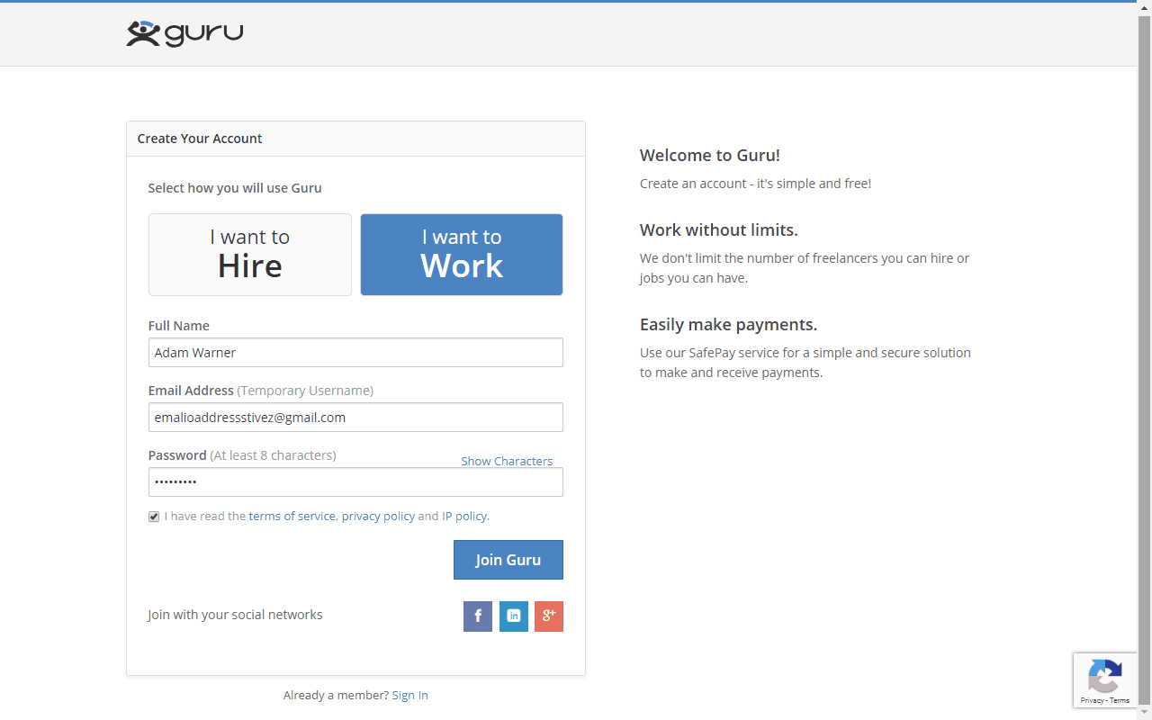Select the "I want to Hire" option
This screenshot has width=1152, height=720.
point(250,255)
